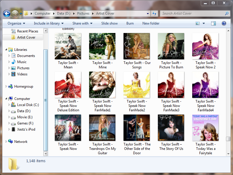Select Taylor Swift - Picture To Burn cover
This screenshot has height=175, width=233.
171,46
